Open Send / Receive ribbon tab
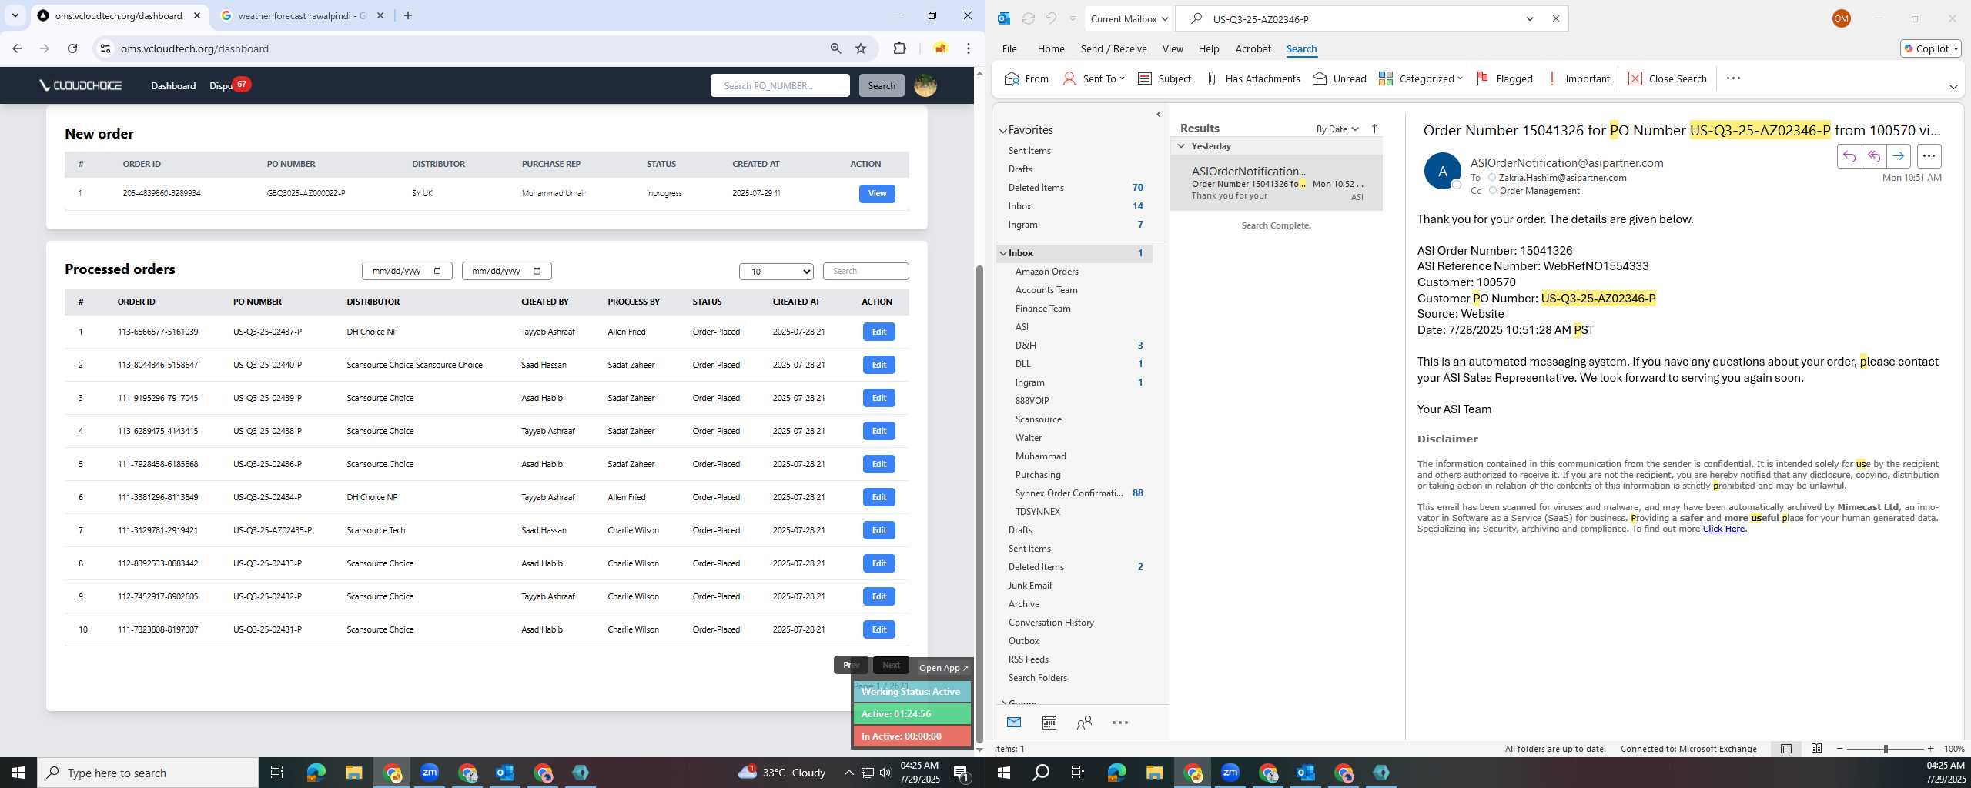The width and height of the screenshot is (1971, 788). pos(1113,48)
